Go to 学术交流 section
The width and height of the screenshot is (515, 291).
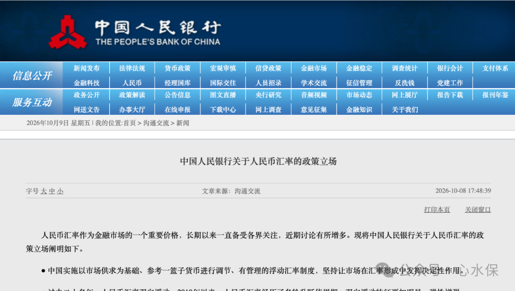tap(314, 83)
